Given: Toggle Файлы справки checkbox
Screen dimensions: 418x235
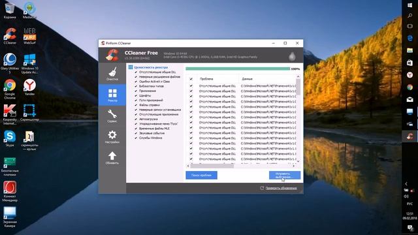Looking at the screenshot, I should (136, 105).
